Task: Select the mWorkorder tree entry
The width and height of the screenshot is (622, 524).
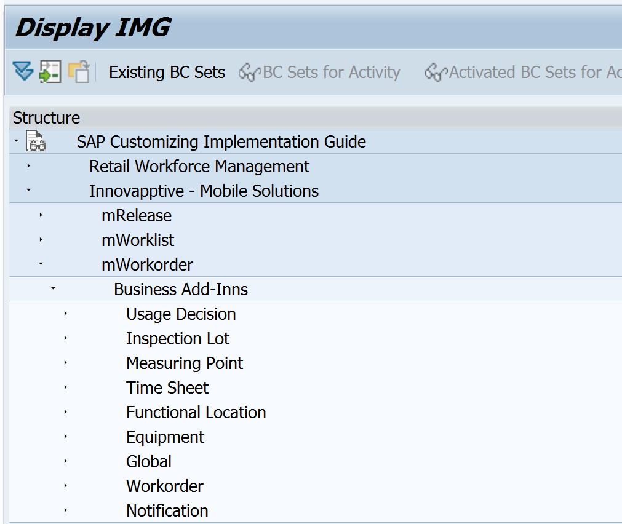Action: point(147,265)
